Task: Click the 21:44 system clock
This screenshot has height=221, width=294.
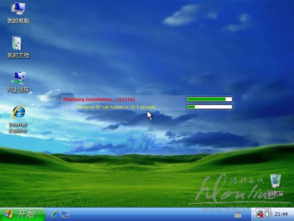Action: pos(281,214)
